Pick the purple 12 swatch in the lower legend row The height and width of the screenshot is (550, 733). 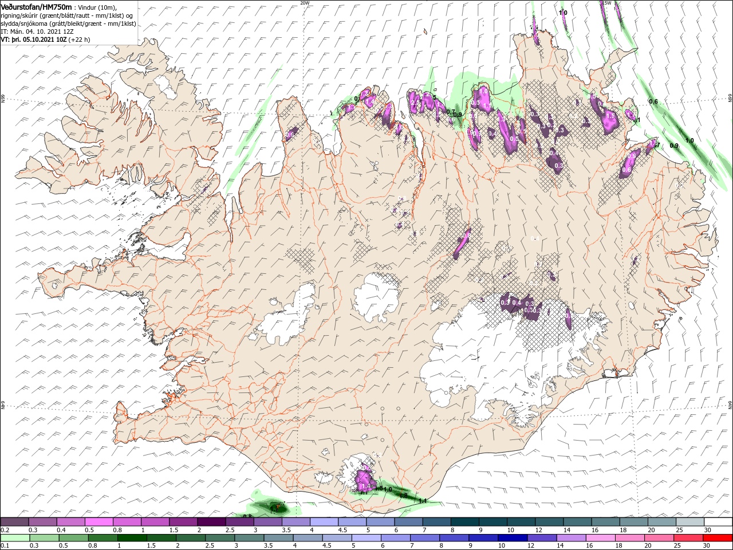tap(542, 538)
